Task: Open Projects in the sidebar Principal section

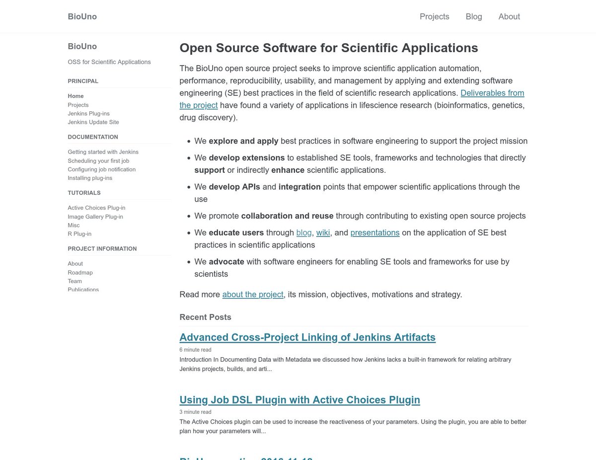Action: (78, 105)
